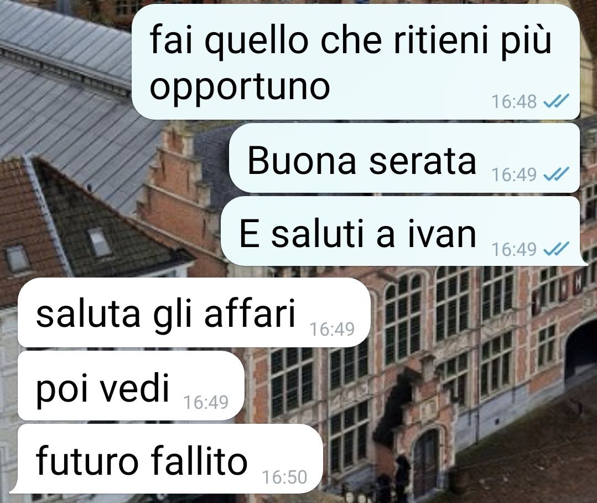Click the read receipt ticks beside 16:48
The height and width of the screenshot is (503, 597).
tap(556, 101)
